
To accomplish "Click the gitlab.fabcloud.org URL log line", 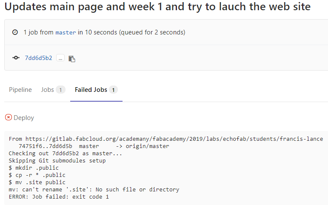I will pyautogui.click(x=166, y=139).
